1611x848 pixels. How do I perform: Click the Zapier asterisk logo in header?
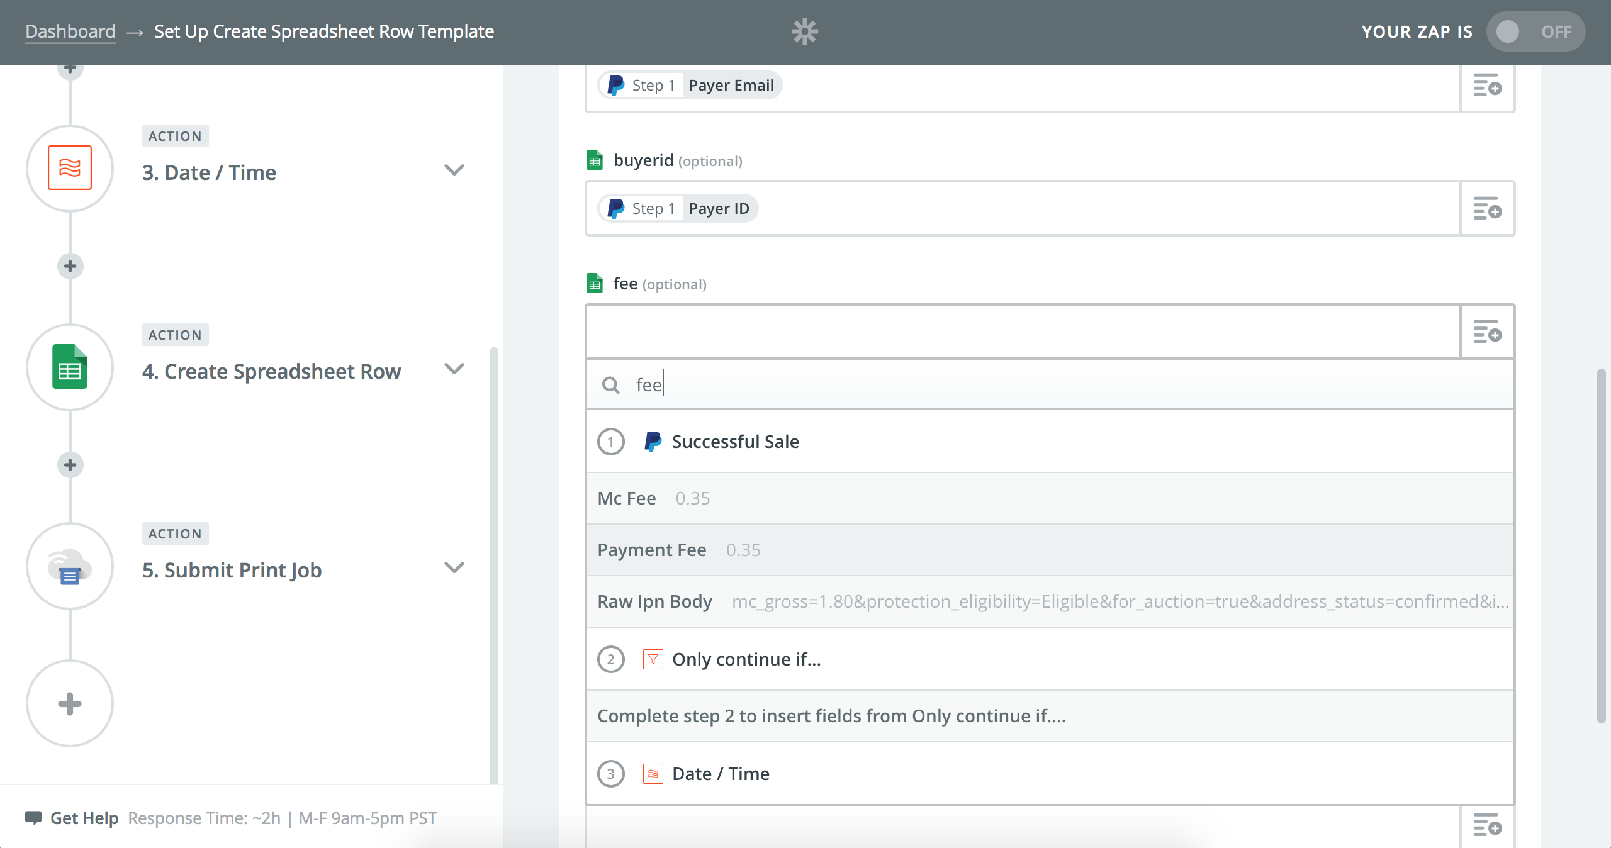coord(804,31)
